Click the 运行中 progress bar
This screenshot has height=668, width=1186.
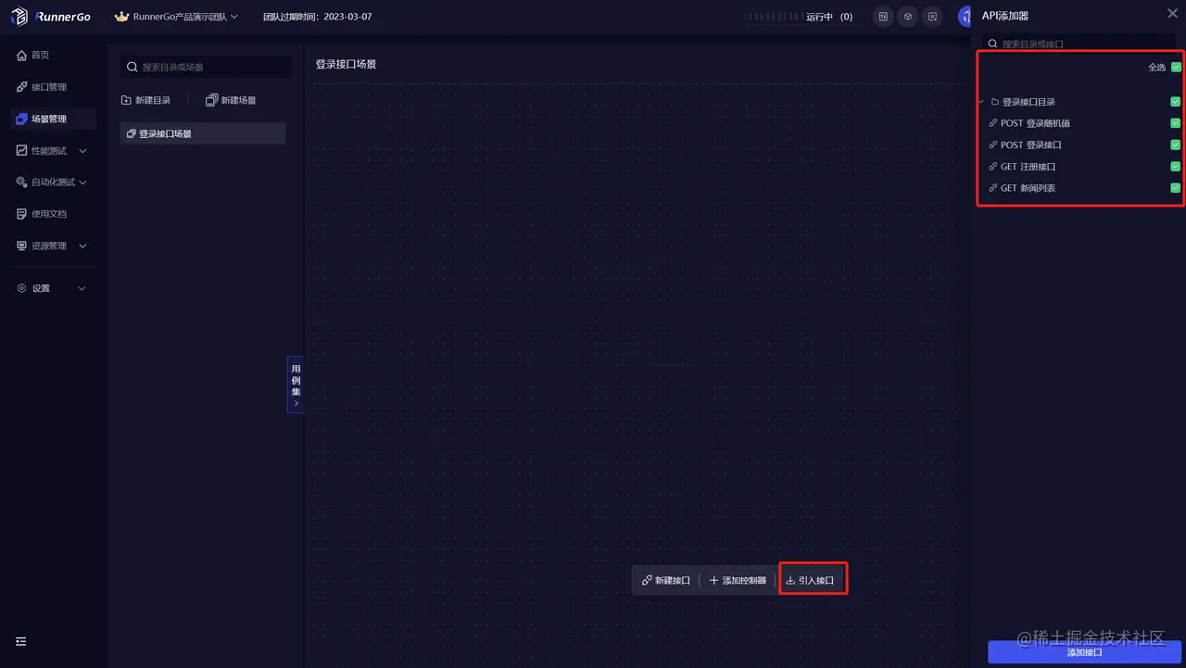click(775, 17)
